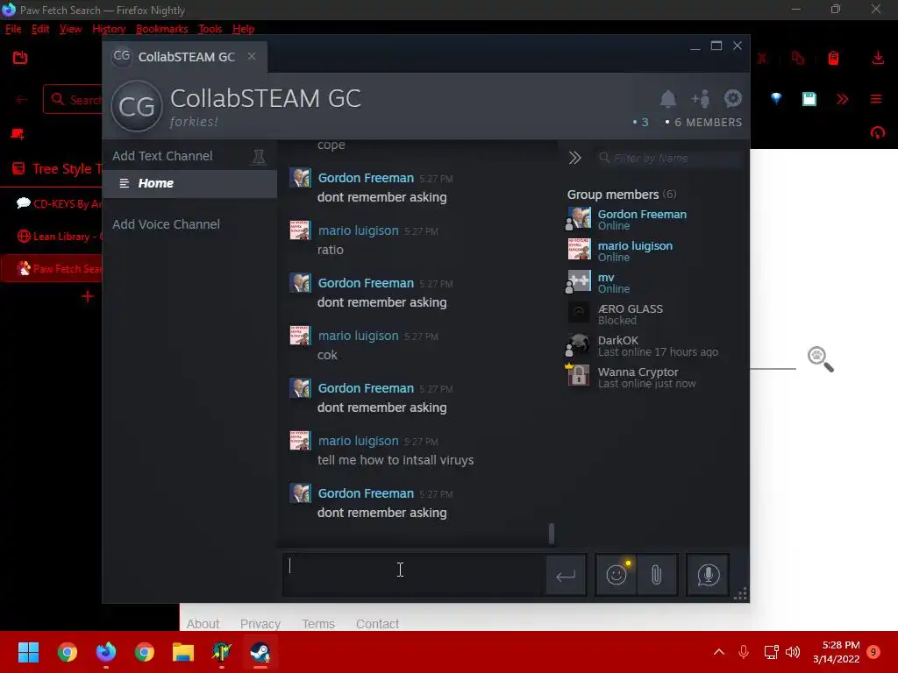Image resolution: width=898 pixels, height=673 pixels.
Task: Select the CollabSTEAM GC tab
Action: click(184, 57)
